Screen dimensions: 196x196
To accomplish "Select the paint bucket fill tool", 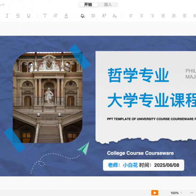I will 83,16.
